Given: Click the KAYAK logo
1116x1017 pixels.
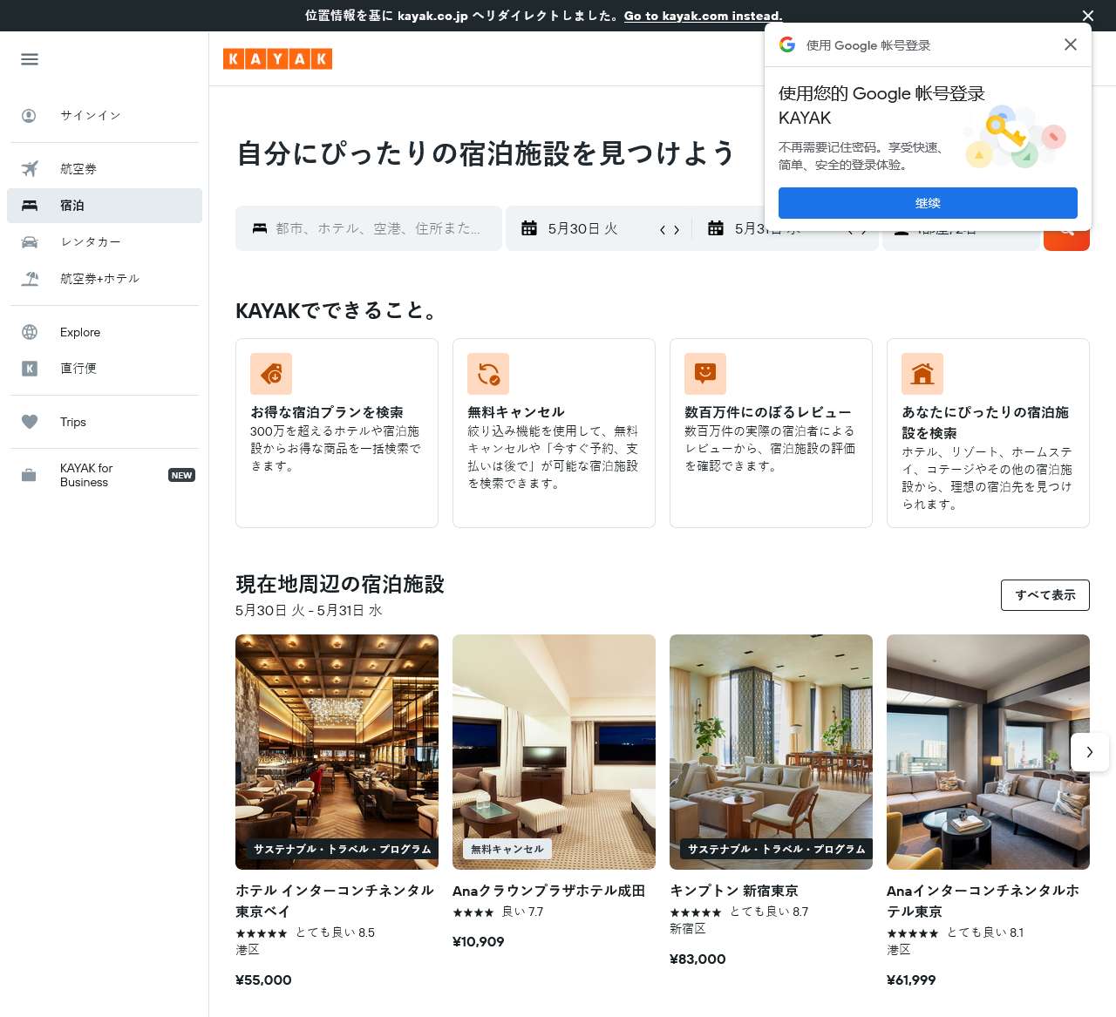Looking at the screenshot, I should (277, 58).
